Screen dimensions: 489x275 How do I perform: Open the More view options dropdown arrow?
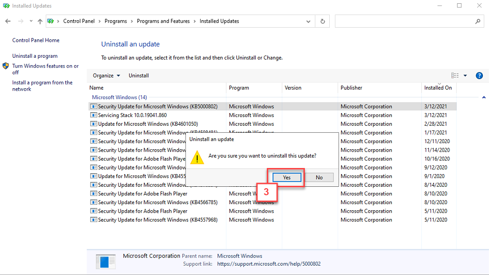click(465, 76)
